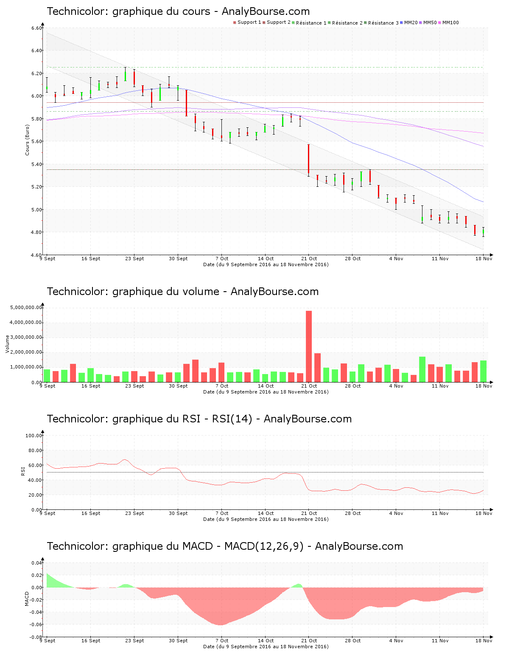509x658 pixels.
Task: Expand the RSI(14) chart section
Action: click(199, 419)
